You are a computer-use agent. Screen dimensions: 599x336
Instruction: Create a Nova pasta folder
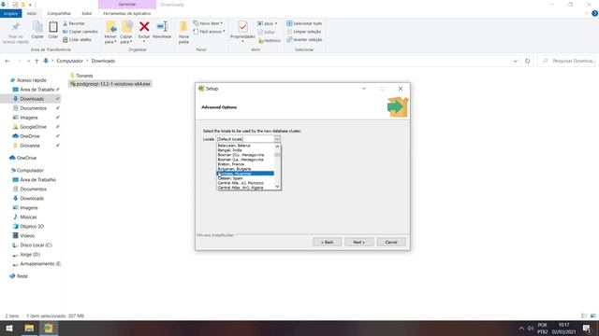183,33
